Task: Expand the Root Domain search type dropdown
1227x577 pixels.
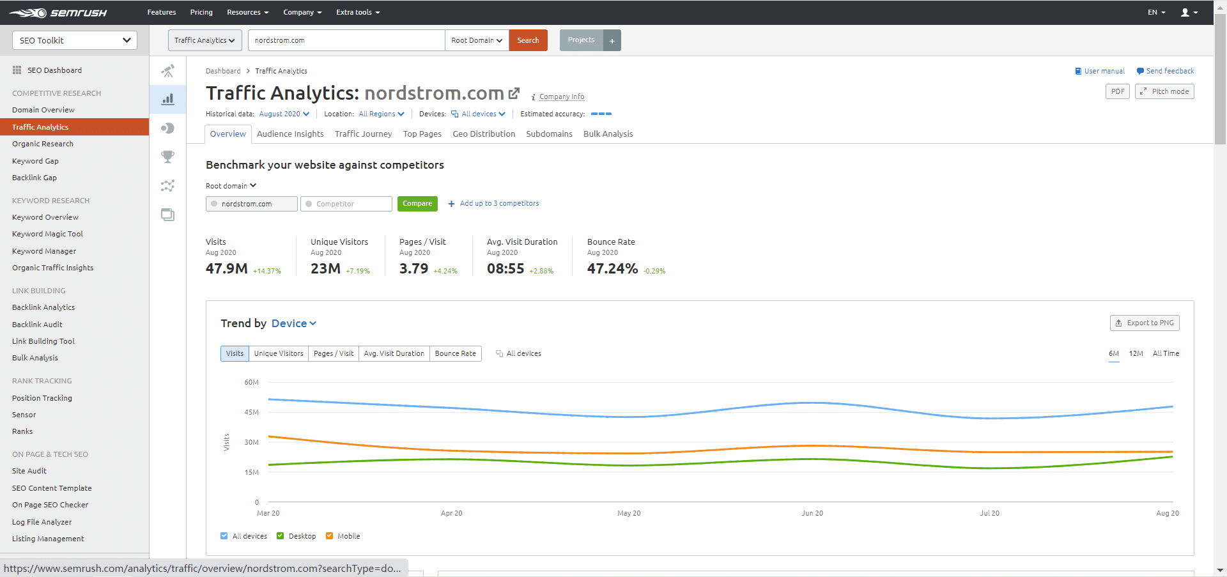Action: (477, 40)
